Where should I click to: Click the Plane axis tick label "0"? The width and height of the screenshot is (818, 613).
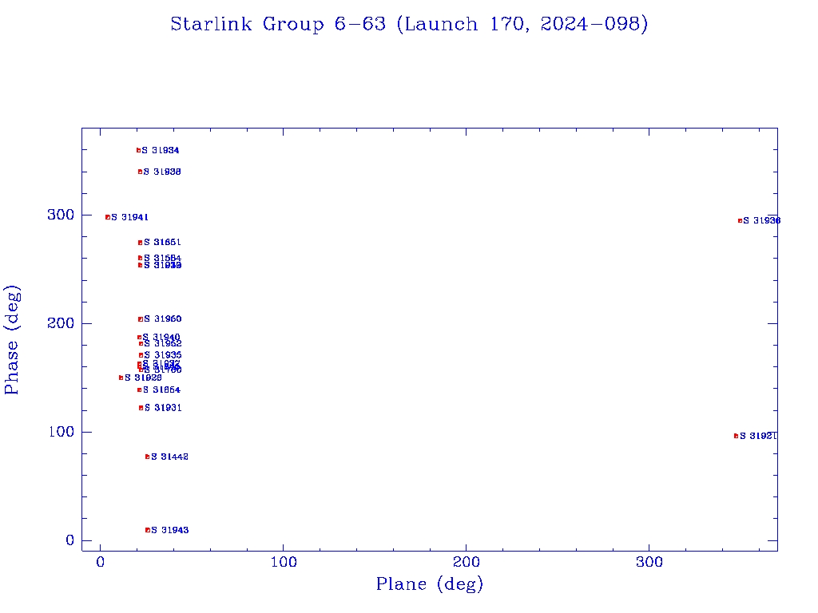pyautogui.click(x=100, y=562)
